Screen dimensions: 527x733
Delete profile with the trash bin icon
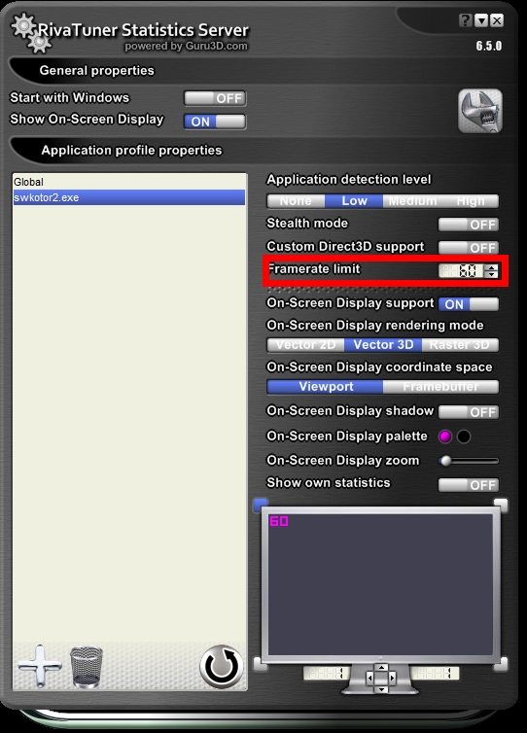87,667
